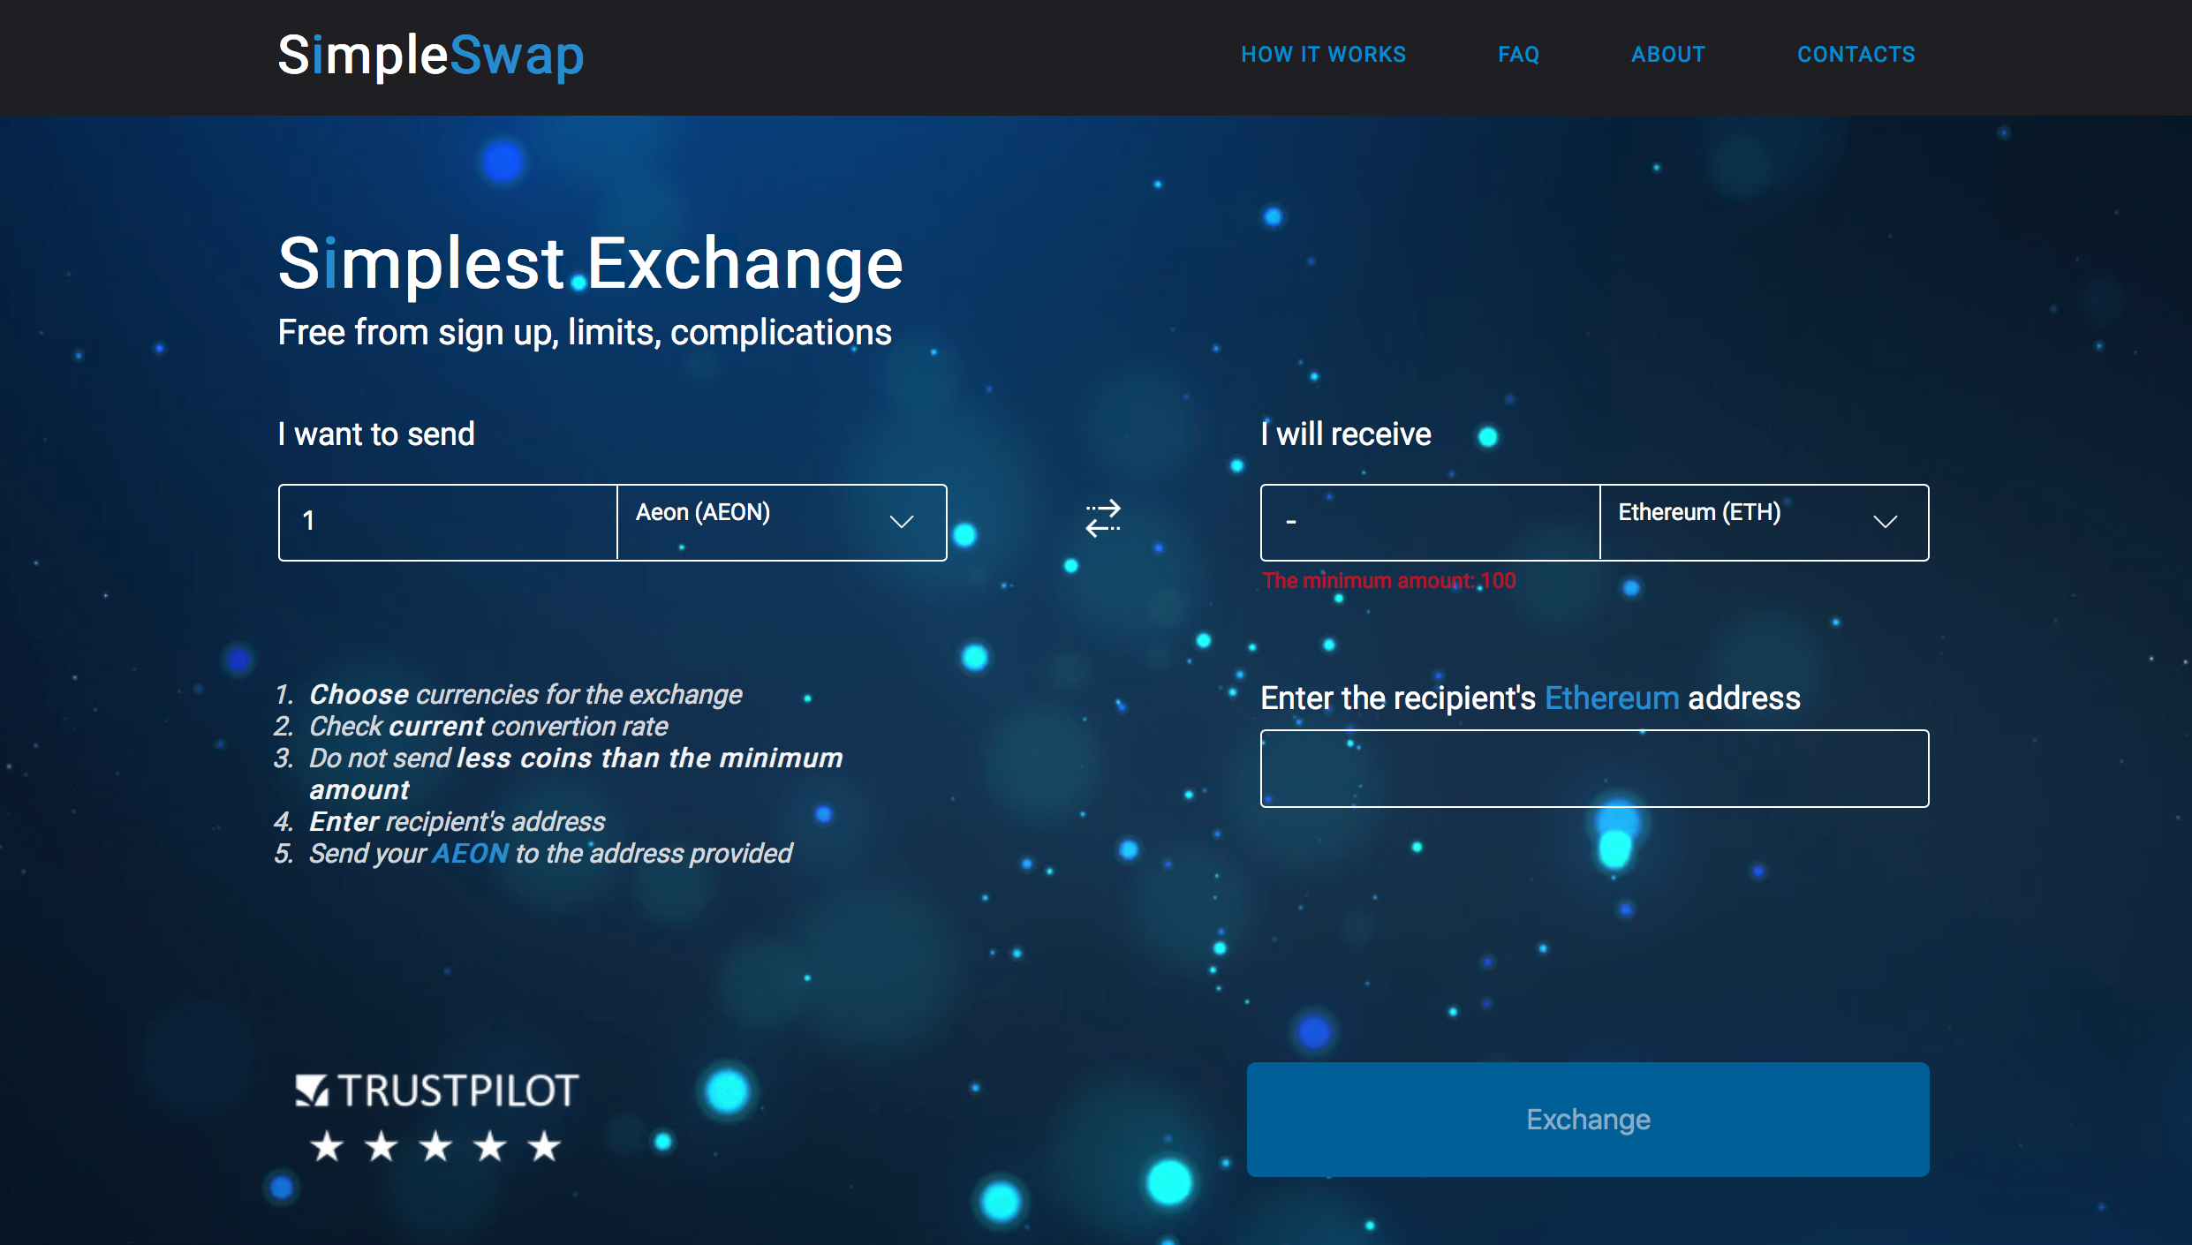Open the FAQ page
Image resolution: width=2192 pixels, height=1245 pixels.
click(1518, 55)
